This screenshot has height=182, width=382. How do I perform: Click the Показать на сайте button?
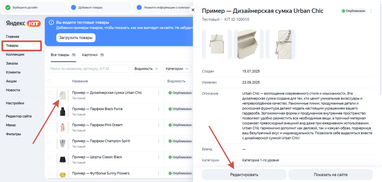[330, 175]
